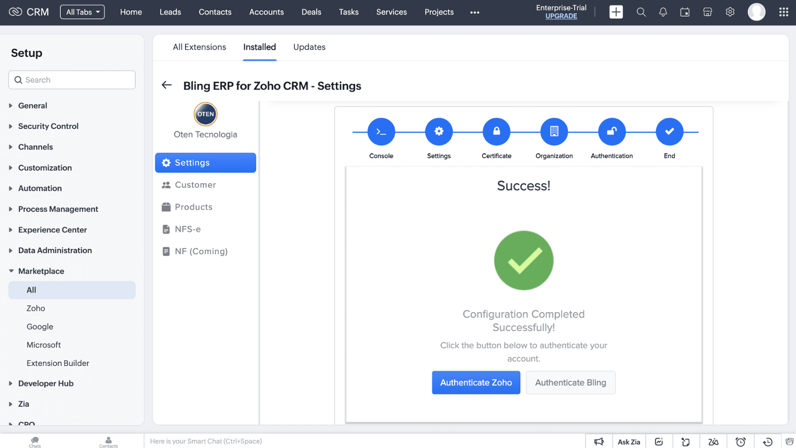Open the apps grid launcher icon
The height and width of the screenshot is (448, 796).
click(x=783, y=12)
